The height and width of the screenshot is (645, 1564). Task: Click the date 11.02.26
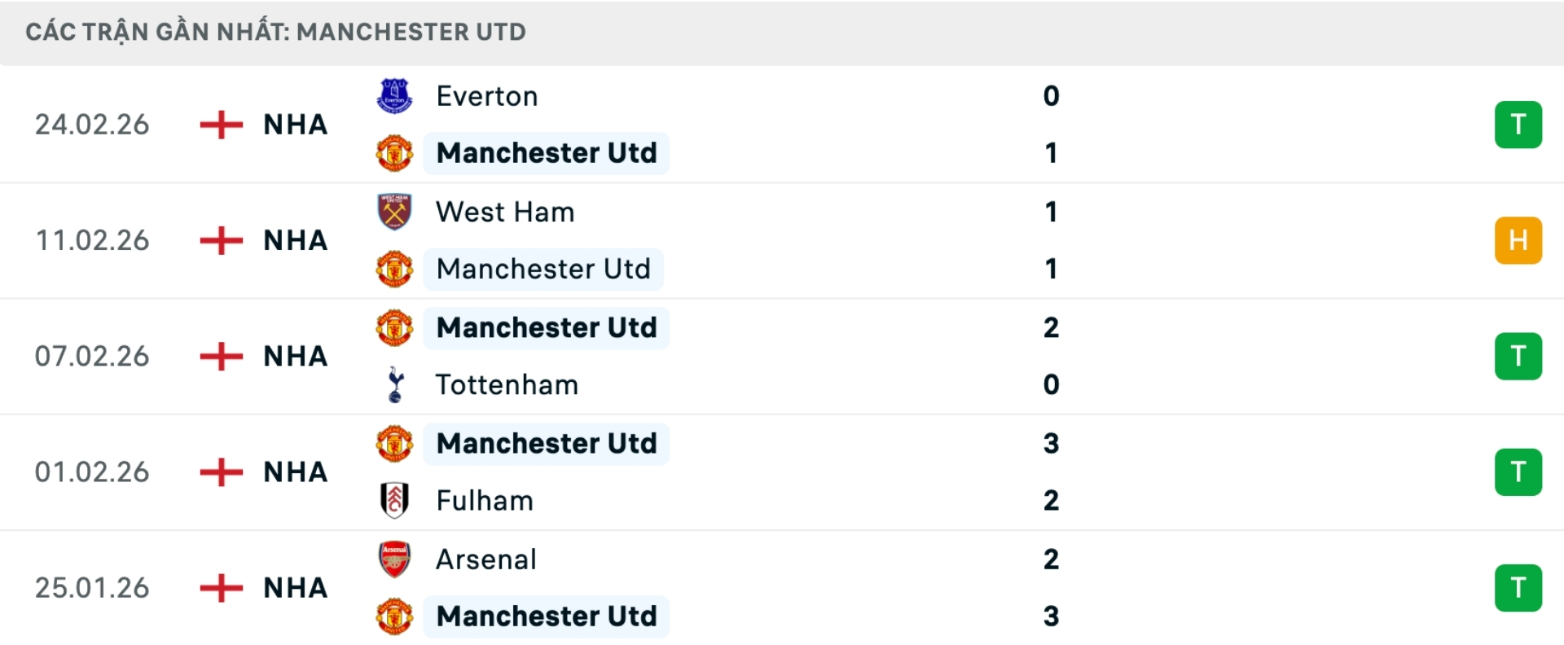[x=92, y=240]
